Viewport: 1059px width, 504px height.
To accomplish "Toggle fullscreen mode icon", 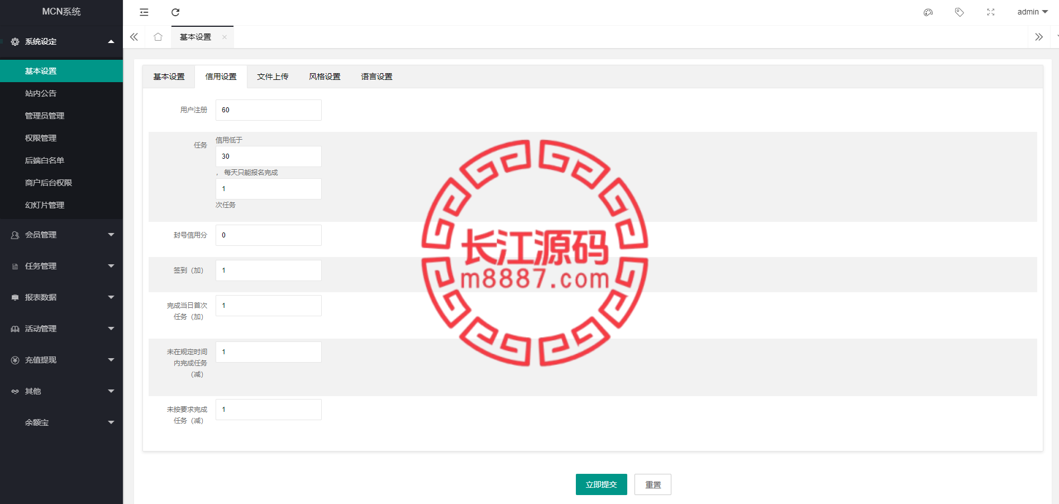I will (991, 12).
